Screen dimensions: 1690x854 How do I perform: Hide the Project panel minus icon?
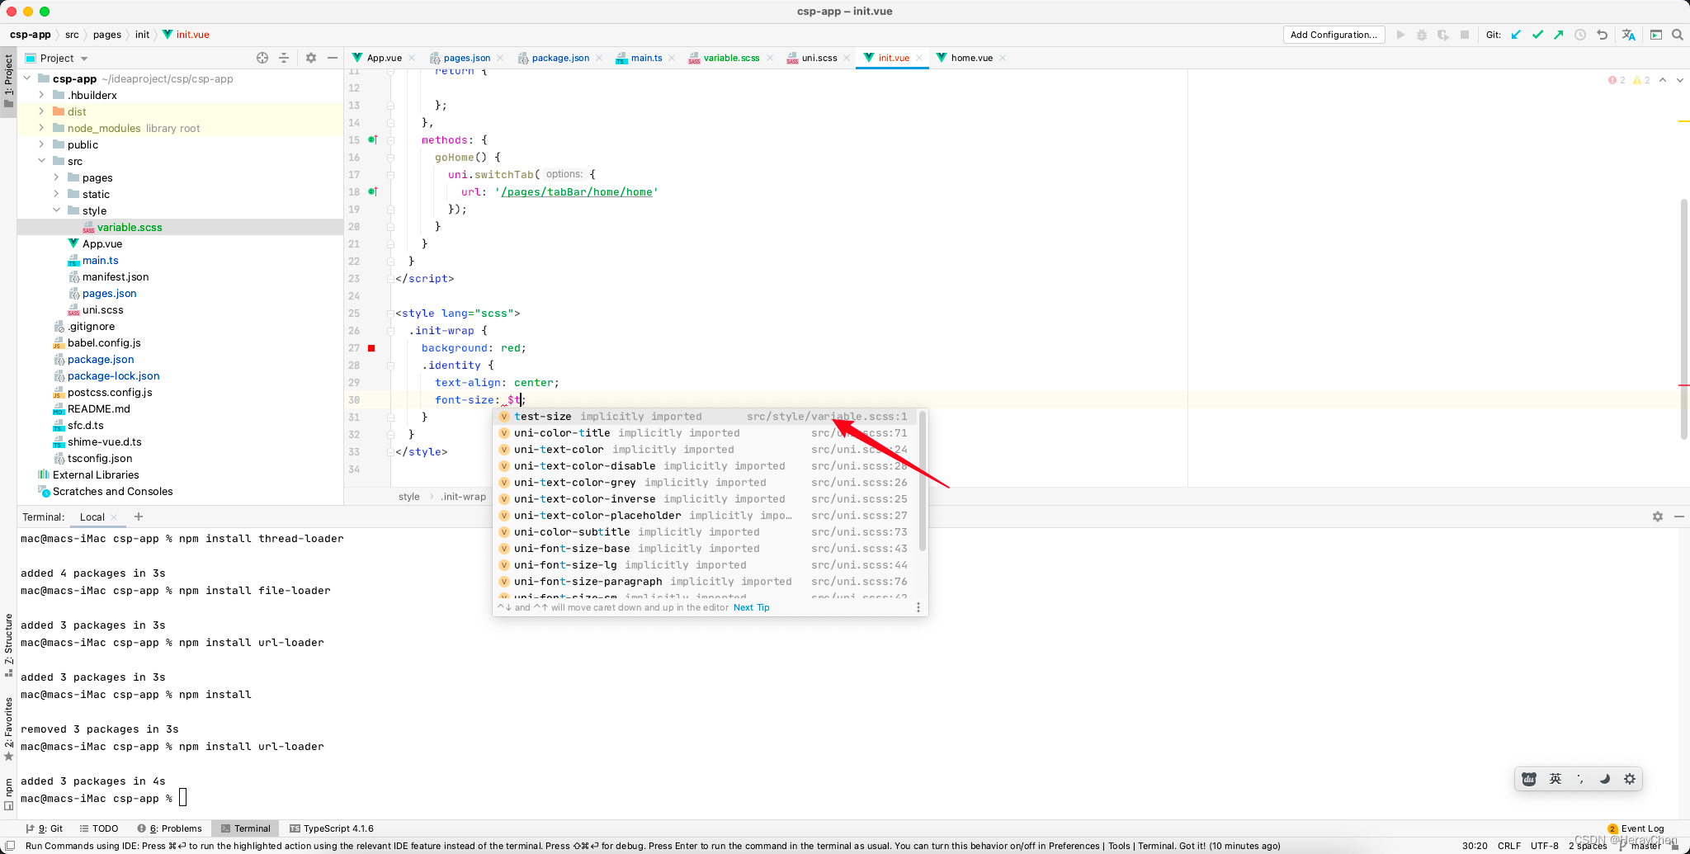coord(333,58)
